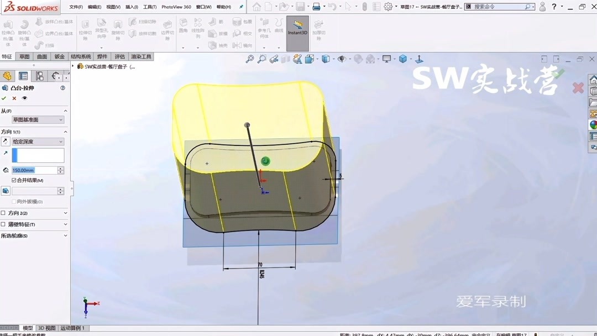The image size is (597, 336).
Task: Increase extrude depth with the up stepper arrow
Action: tap(60, 167)
